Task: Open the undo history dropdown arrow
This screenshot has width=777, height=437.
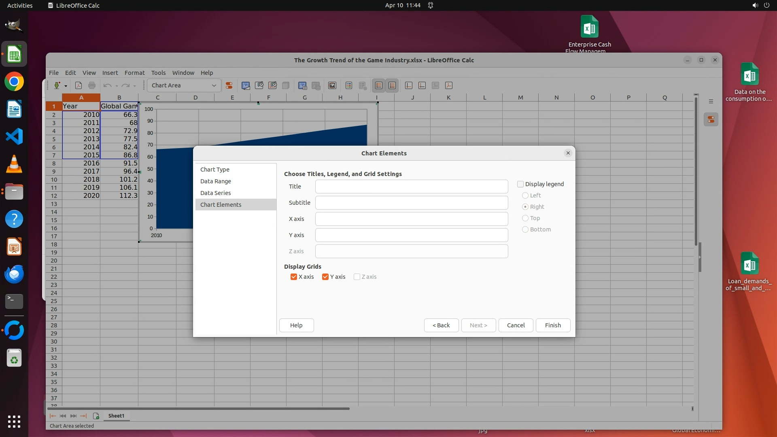Action: (x=117, y=86)
